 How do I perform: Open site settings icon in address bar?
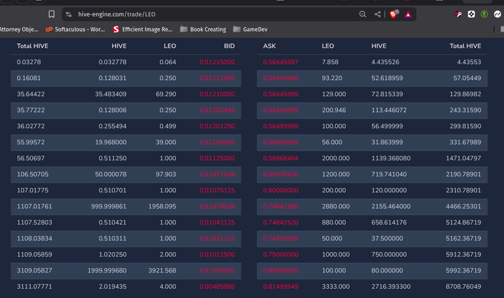click(68, 14)
